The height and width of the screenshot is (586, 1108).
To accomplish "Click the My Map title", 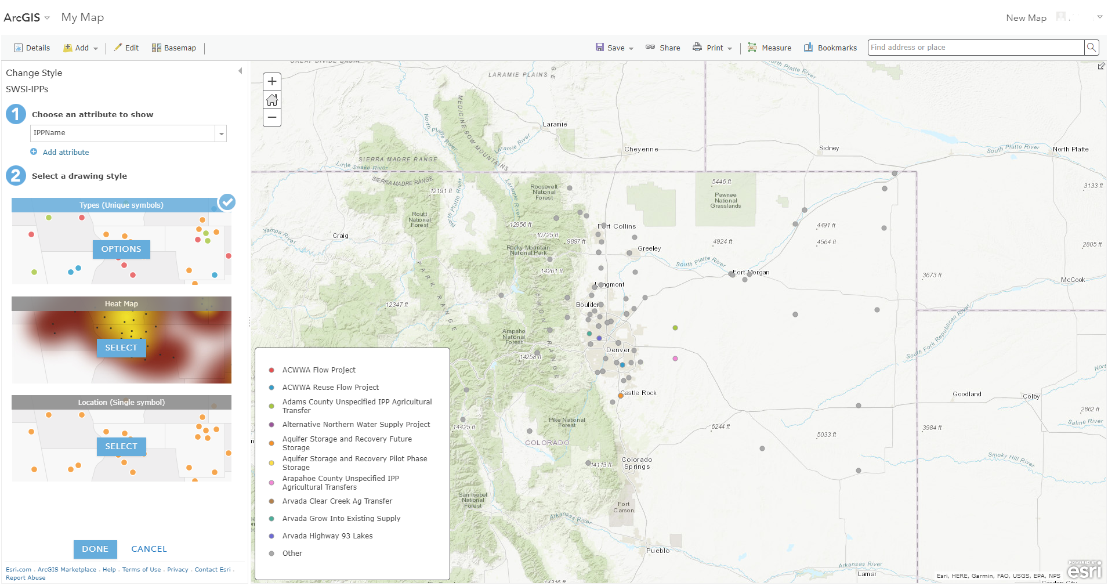I will click(x=82, y=17).
